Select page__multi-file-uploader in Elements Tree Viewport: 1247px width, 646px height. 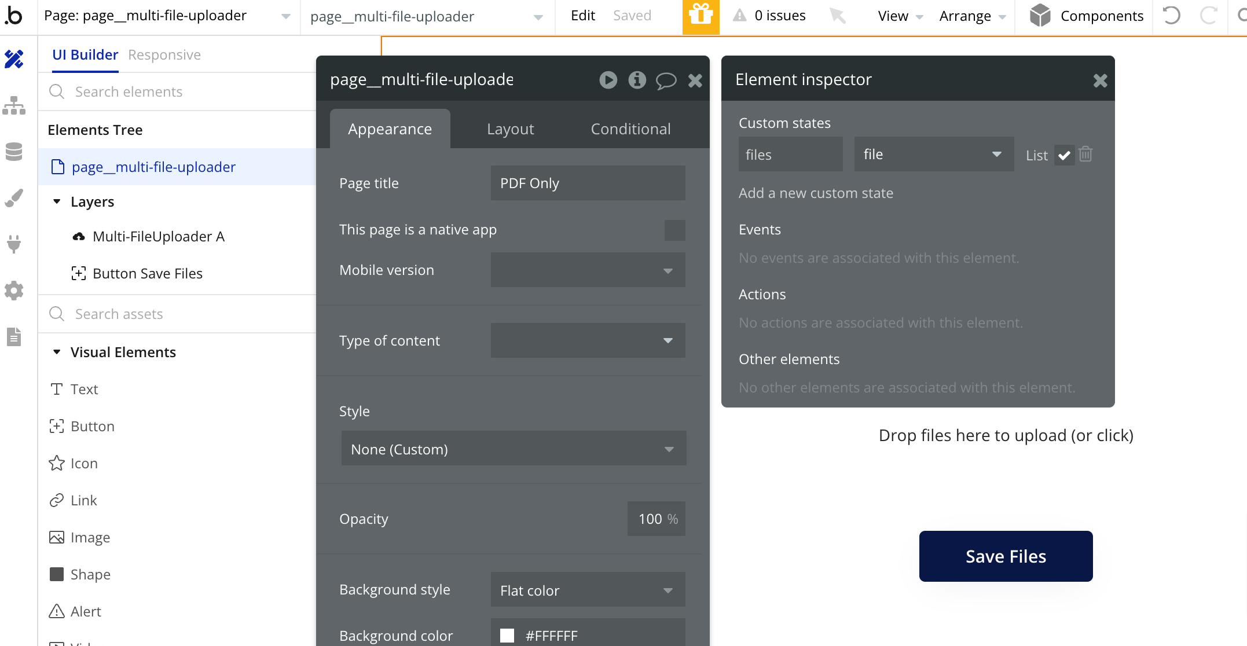coord(177,167)
